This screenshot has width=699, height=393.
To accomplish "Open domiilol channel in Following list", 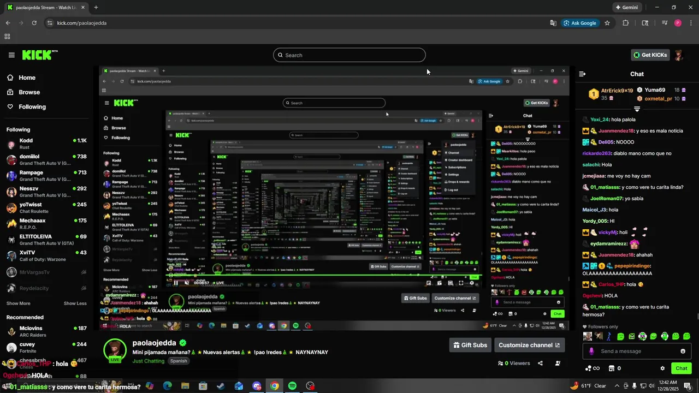I will [x=46, y=159].
